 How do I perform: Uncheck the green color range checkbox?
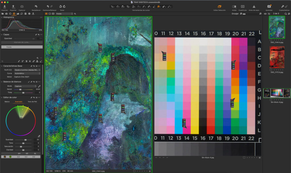[x=5, y=156]
